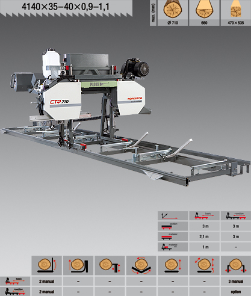This screenshot has width=251, height=296.
Task: Click the '470×535' value
Action: pos(236,23)
